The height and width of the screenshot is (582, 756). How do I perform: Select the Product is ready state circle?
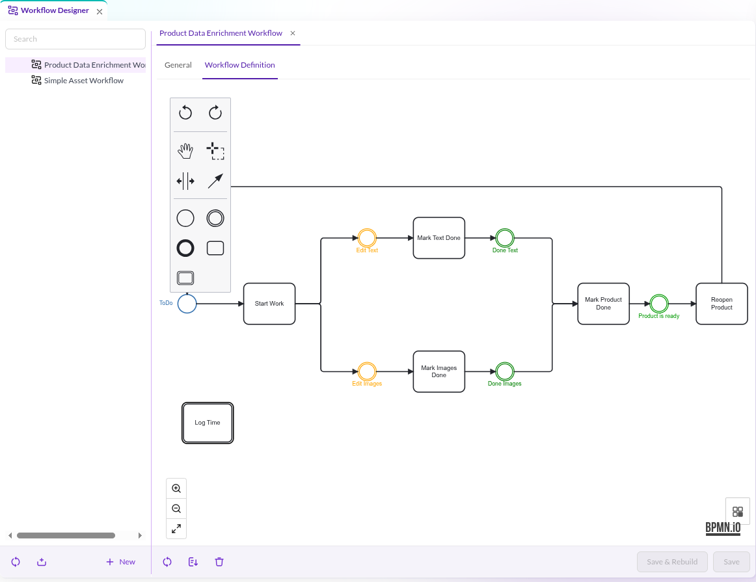(659, 304)
